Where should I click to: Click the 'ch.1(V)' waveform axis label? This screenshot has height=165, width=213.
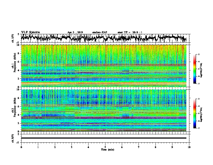click(x=13, y=38)
